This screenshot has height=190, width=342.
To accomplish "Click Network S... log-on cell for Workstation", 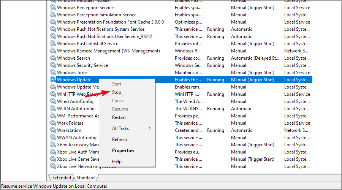I will pyautogui.click(x=296, y=130).
